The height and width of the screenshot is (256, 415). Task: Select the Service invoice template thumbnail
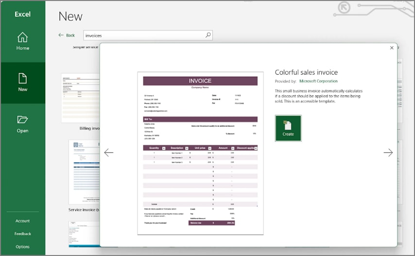click(84, 172)
